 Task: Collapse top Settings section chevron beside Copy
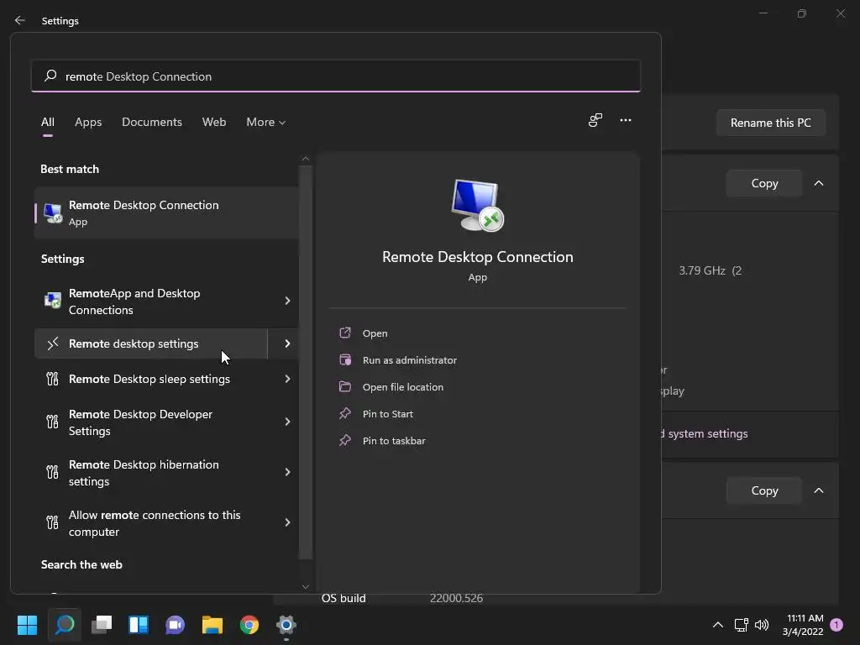[x=818, y=183]
